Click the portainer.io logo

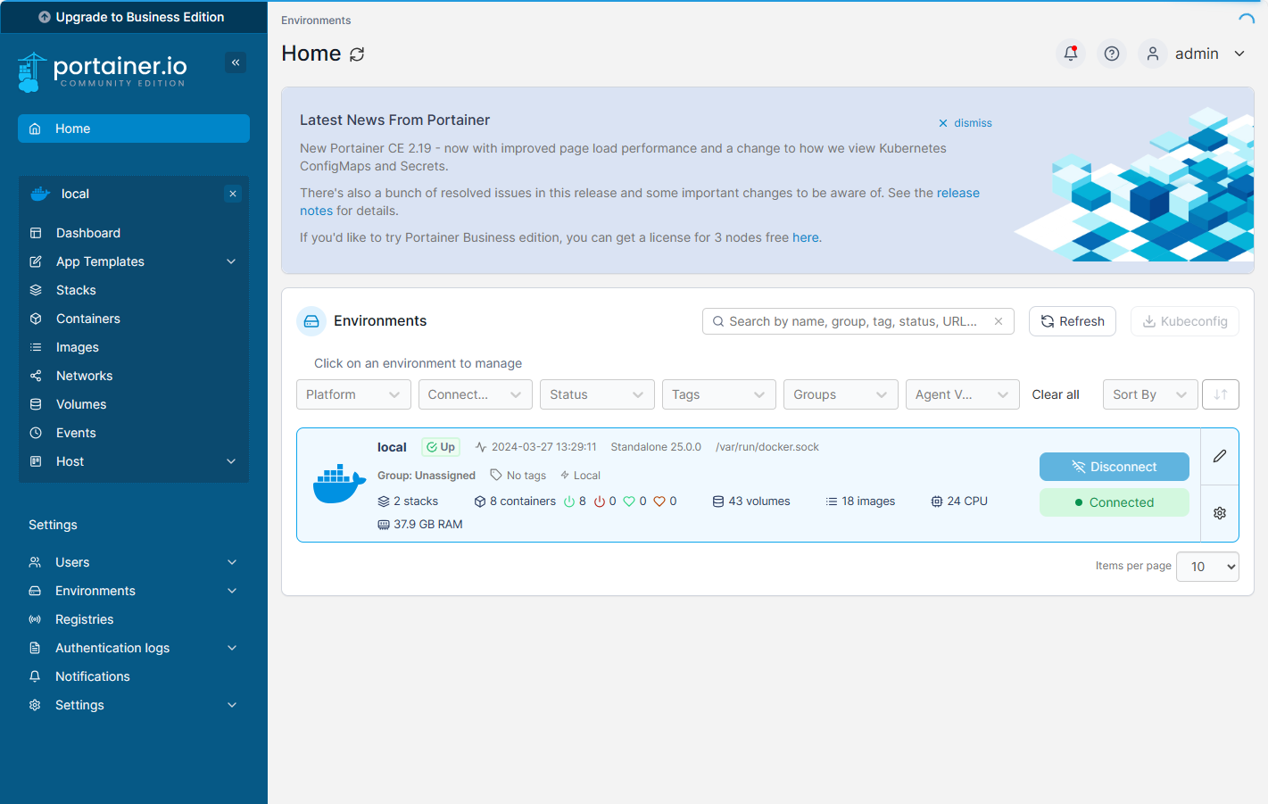(102, 71)
